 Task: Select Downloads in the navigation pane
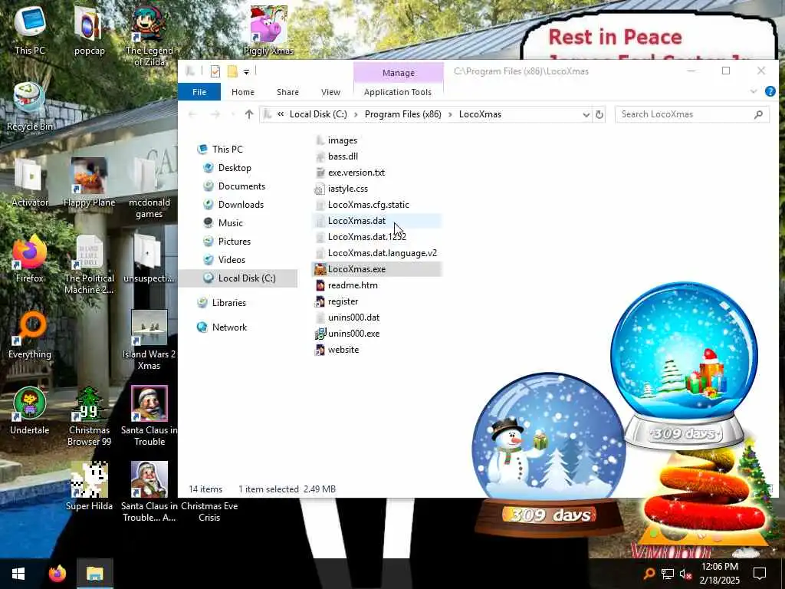point(241,204)
